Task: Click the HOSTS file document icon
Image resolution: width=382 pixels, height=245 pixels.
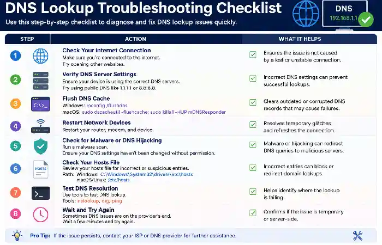Action: (x=40, y=169)
